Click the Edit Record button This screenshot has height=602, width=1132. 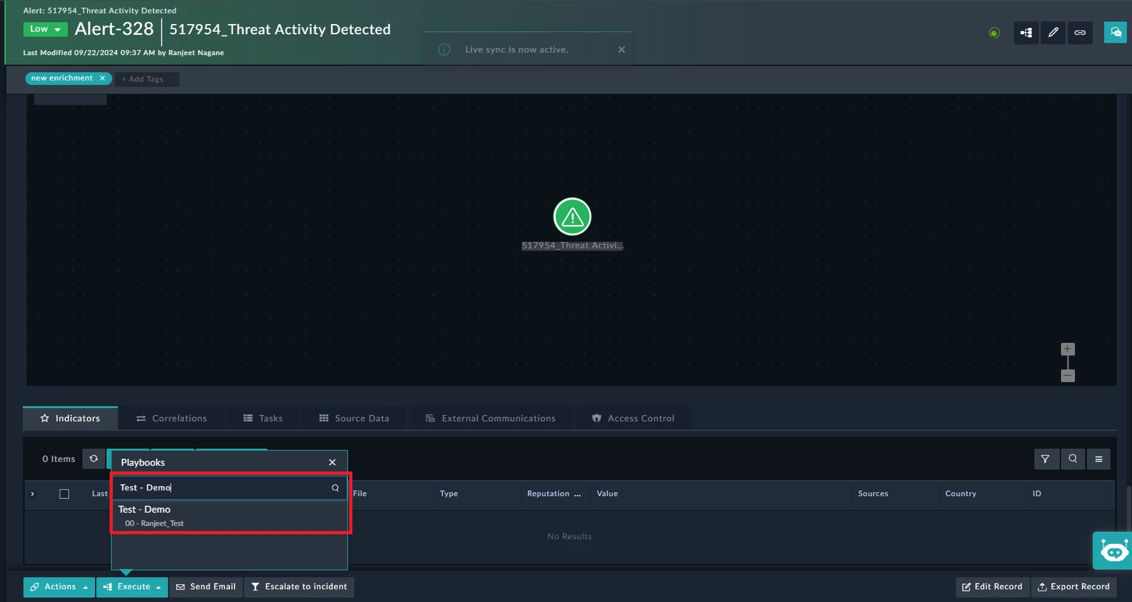[993, 587]
